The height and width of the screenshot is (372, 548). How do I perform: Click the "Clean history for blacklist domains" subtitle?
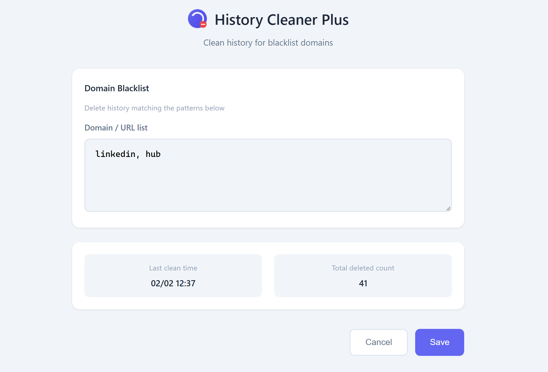268,43
